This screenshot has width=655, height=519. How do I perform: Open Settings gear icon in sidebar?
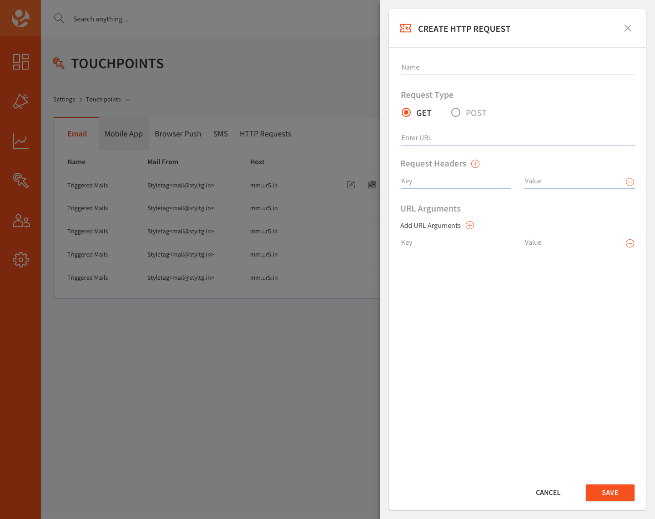pyautogui.click(x=20, y=260)
